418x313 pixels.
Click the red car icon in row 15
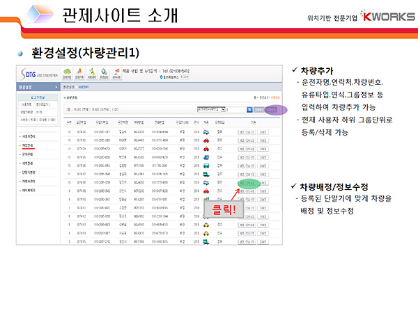pyautogui.click(x=206, y=141)
